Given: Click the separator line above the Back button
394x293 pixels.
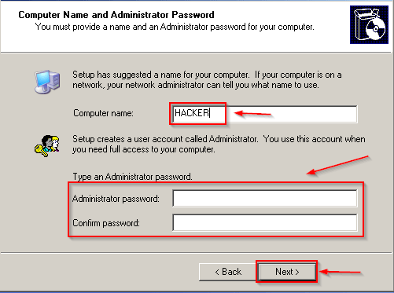Looking at the screenshot, I should (x=197, y=253).
